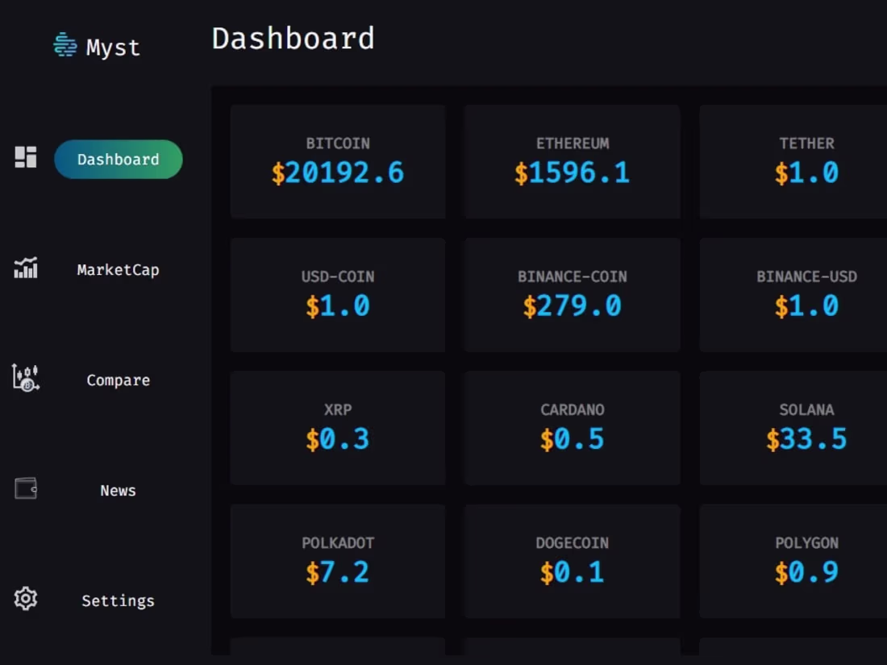Click the highlighted Dashboard button
Viewport: 887px width, 665px height.
click(x=118, y=159)
